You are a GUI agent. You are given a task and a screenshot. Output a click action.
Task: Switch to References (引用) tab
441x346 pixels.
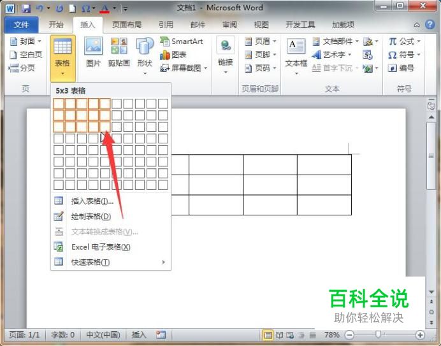(x=166, y=25)
